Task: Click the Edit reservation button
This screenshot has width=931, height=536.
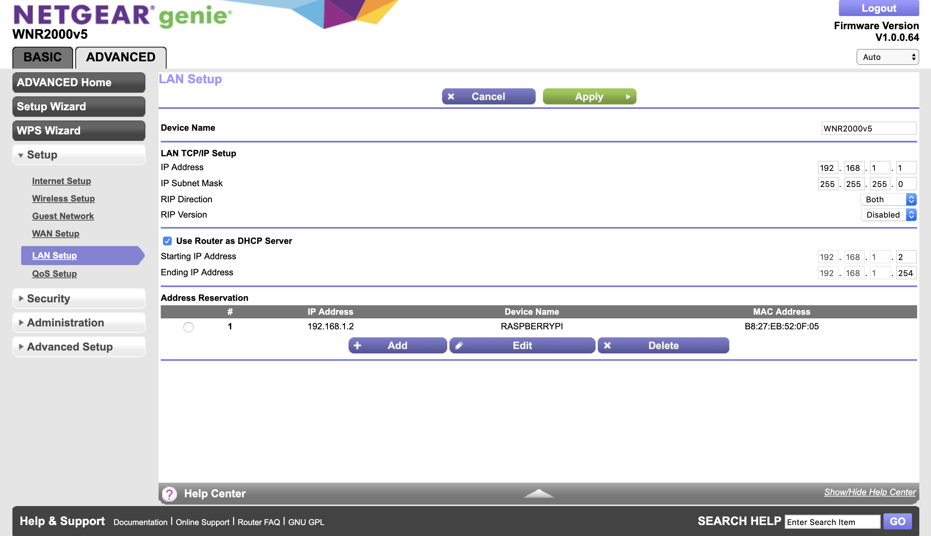Action: tap(522, 346)
